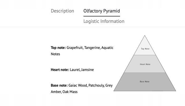Screen dimensions: 185x106
Task: Open the Description tab
Action: (x=62, y=11)
